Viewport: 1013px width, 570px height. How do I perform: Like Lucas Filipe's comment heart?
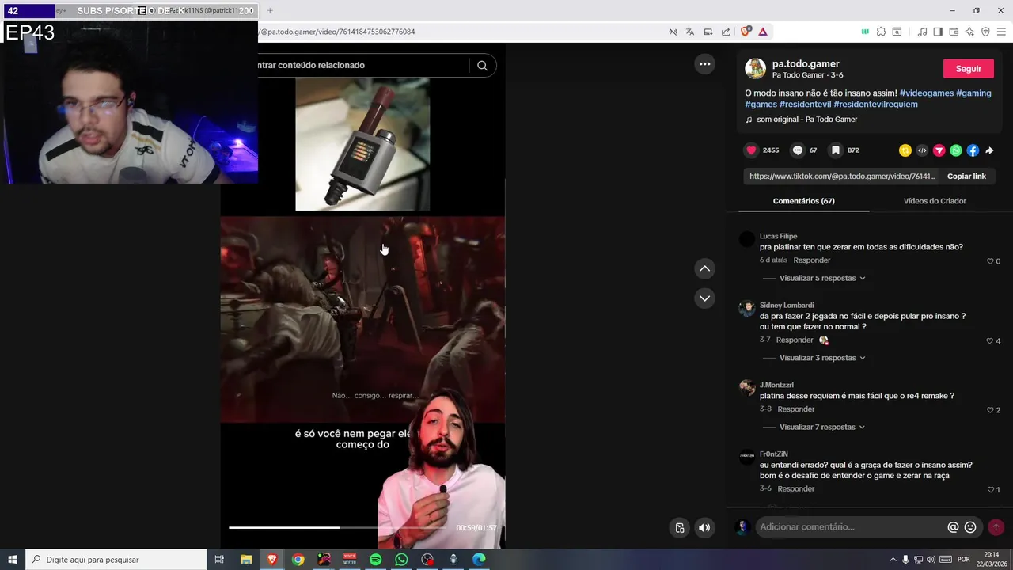point(990,261)
